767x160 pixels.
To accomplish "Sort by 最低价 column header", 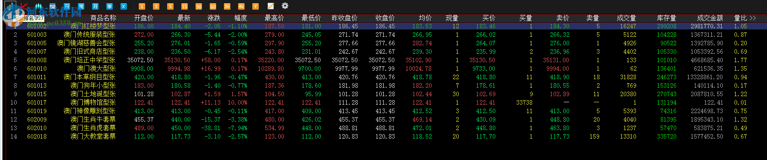I will point(311,18).
